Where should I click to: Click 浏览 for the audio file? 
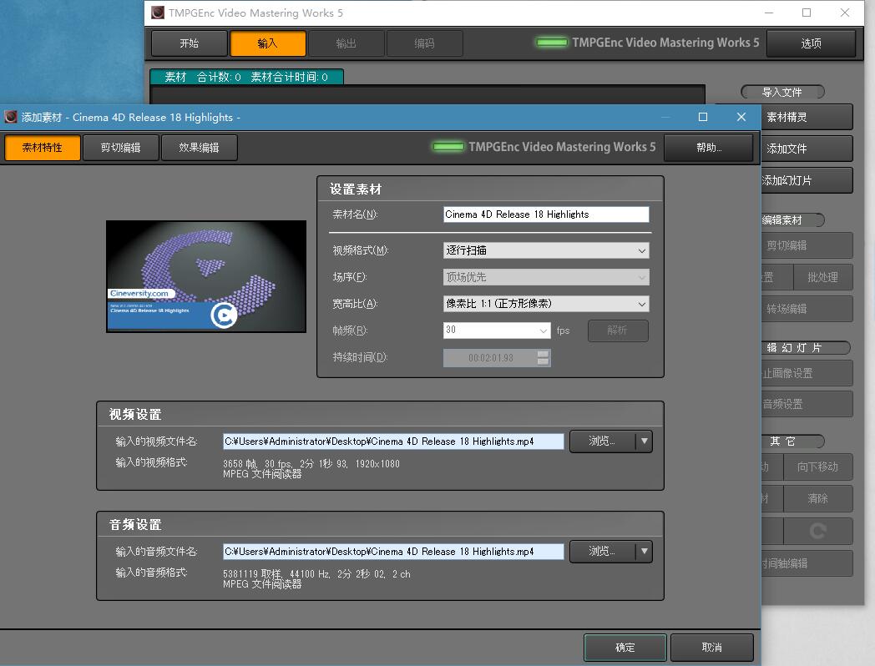coord(602,552)
